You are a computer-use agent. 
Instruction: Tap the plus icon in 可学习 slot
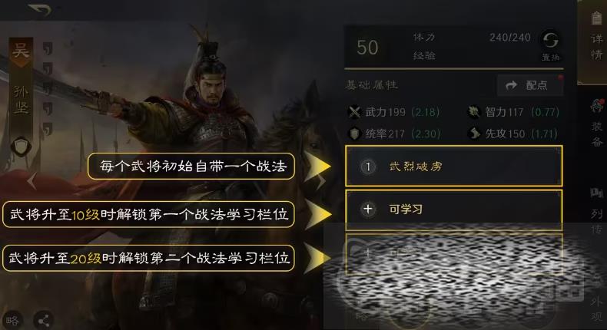click(x=368, y=210)
